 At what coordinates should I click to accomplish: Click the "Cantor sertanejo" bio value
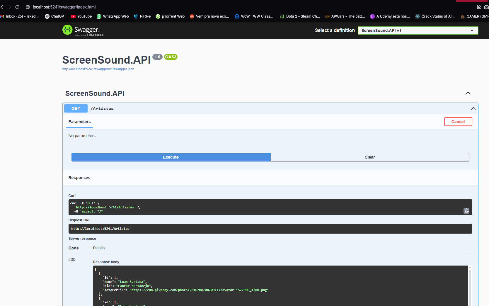[134, 286]
